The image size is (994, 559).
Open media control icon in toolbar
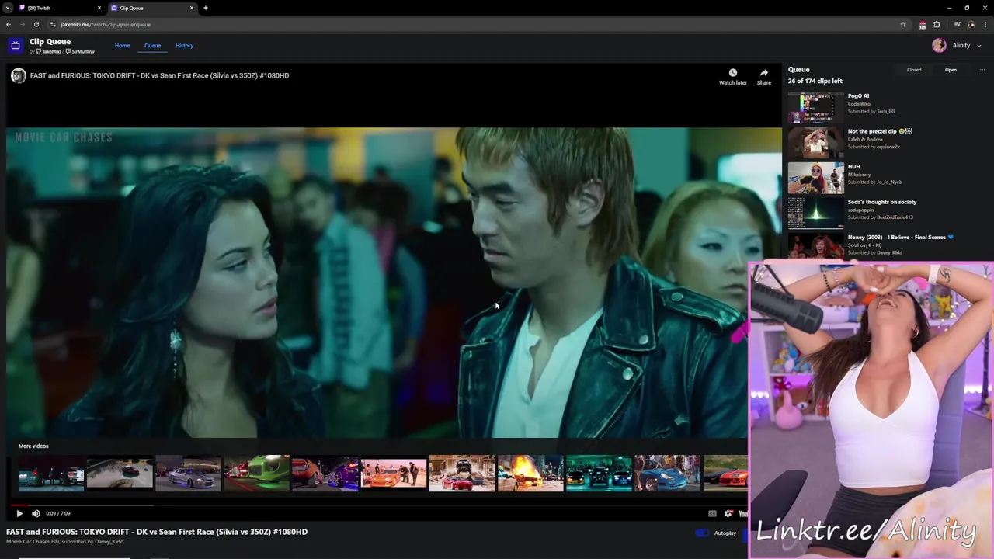point(957,25)
